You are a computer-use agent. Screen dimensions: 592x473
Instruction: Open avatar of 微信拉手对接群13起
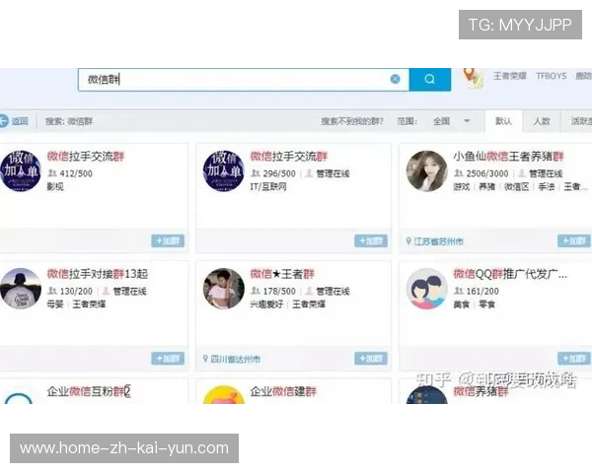pyautogui.click(x=21, y=289)
